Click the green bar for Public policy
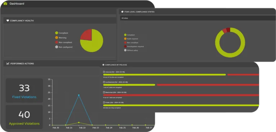Image resolution: width=276 pixels, height=132 pixels. 181,105
